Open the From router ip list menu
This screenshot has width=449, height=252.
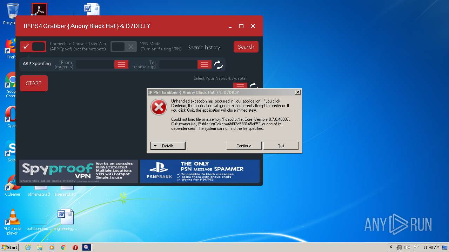pyautogui.click(x=121, y=64)
